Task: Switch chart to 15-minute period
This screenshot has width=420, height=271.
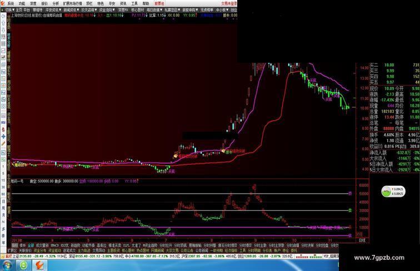Action: [x=3, y=180]
